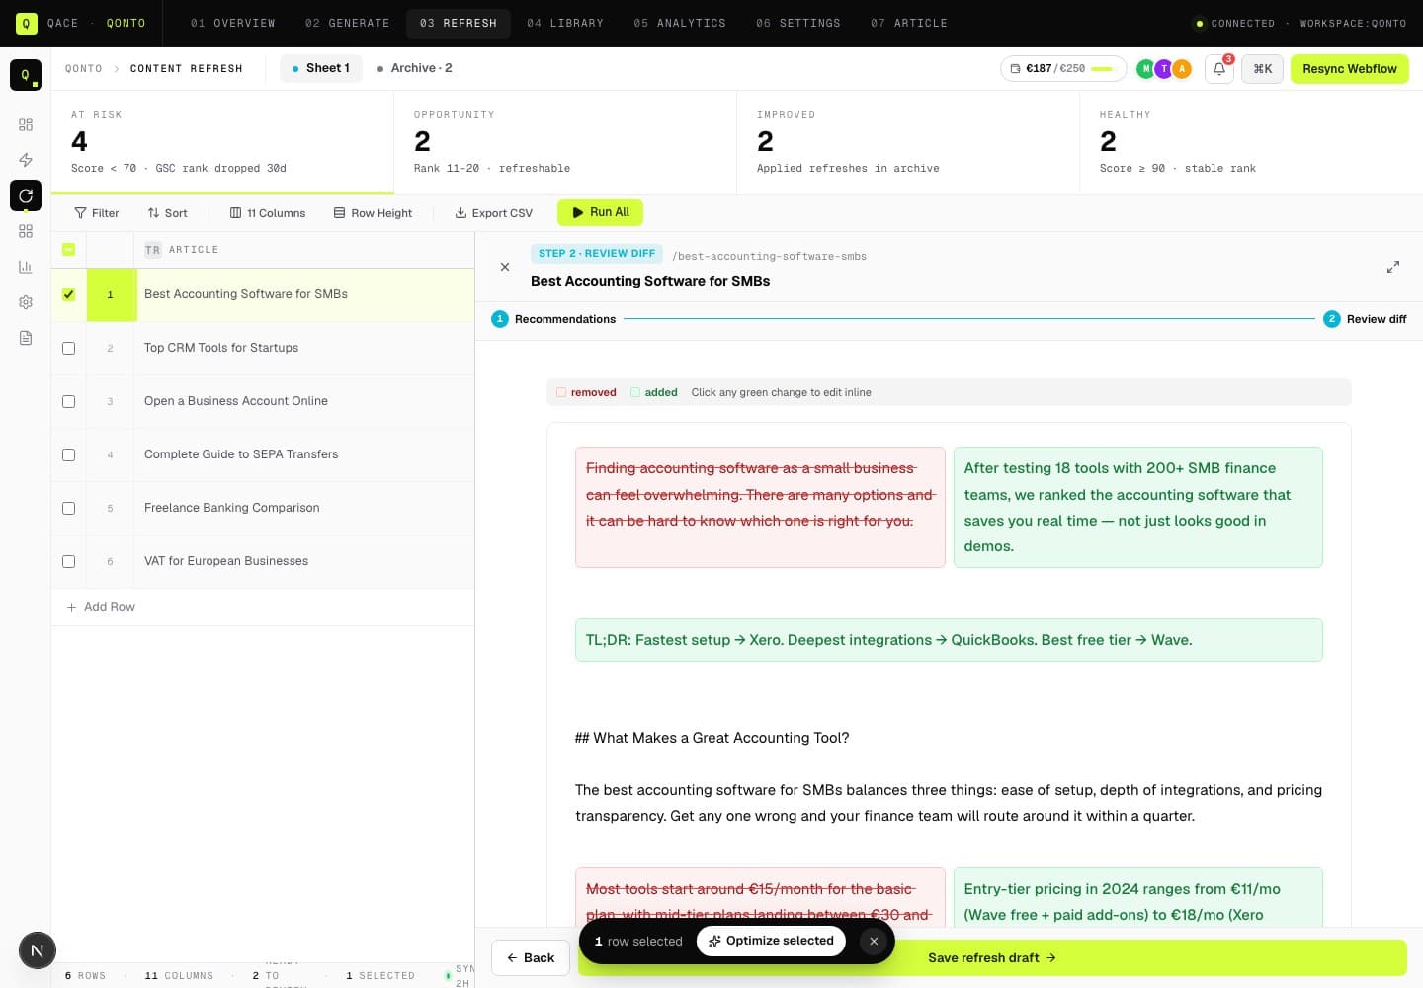This screenshot has height=988, width=1423.
Task: Select the Improved summary card
Action: (908, 141)
